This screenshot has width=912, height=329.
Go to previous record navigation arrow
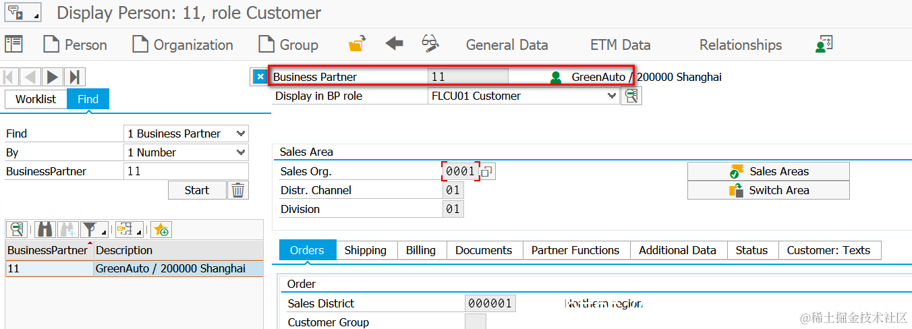tap(31, 77)
